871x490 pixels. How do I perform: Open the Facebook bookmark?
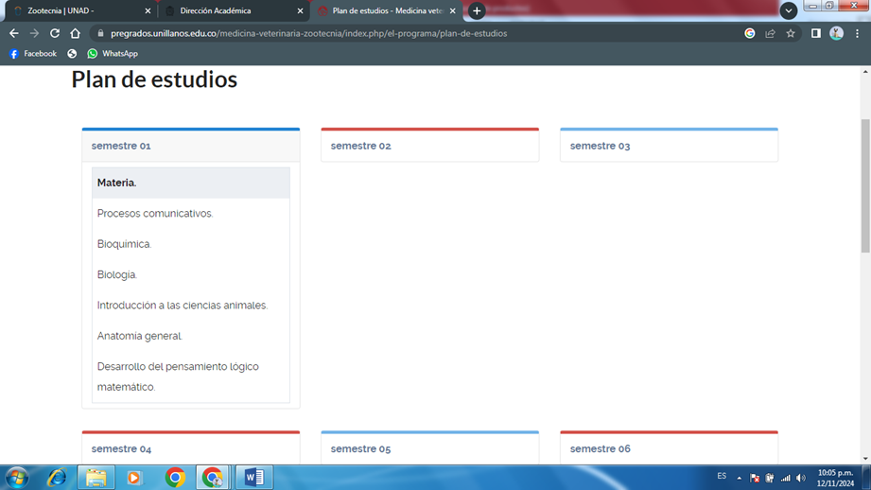(32, 54)
